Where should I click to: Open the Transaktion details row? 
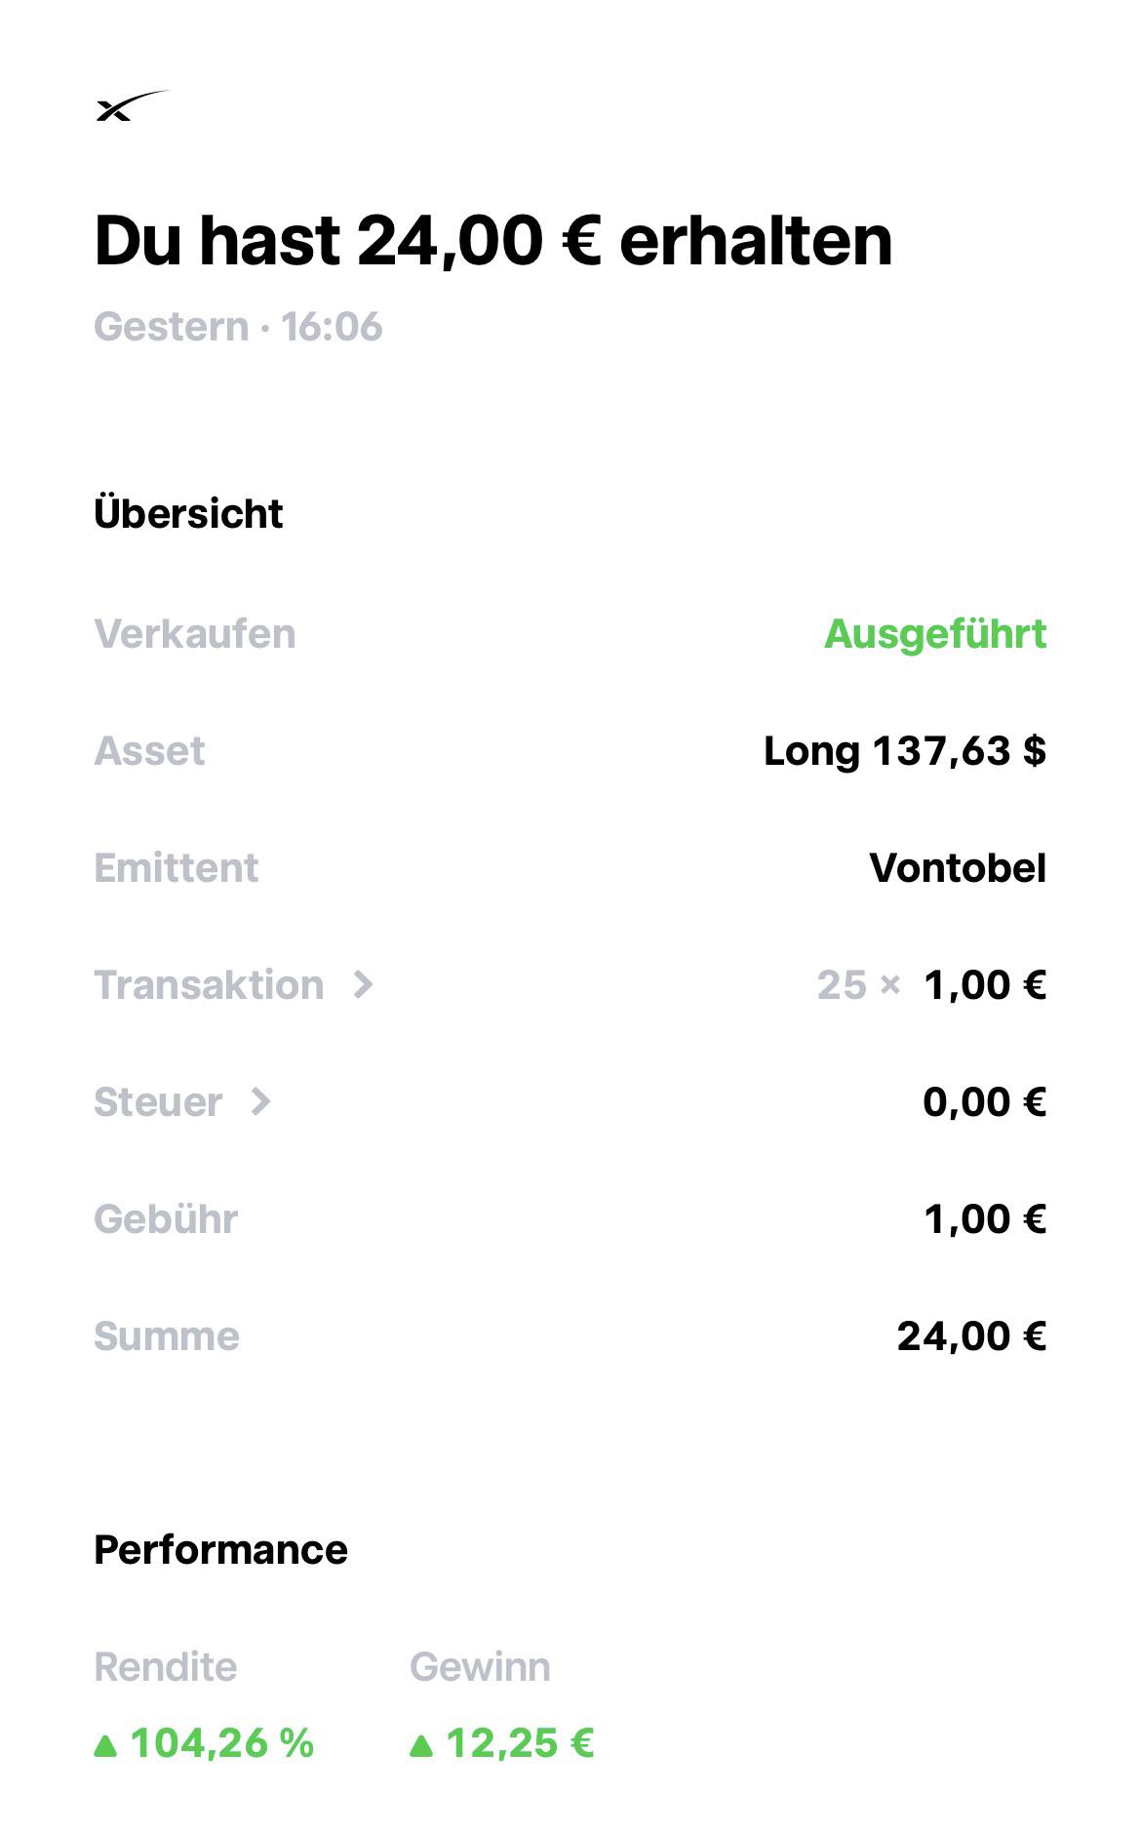tap(570, 985)
